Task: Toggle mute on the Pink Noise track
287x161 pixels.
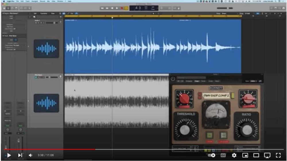Action: point(36,77)
